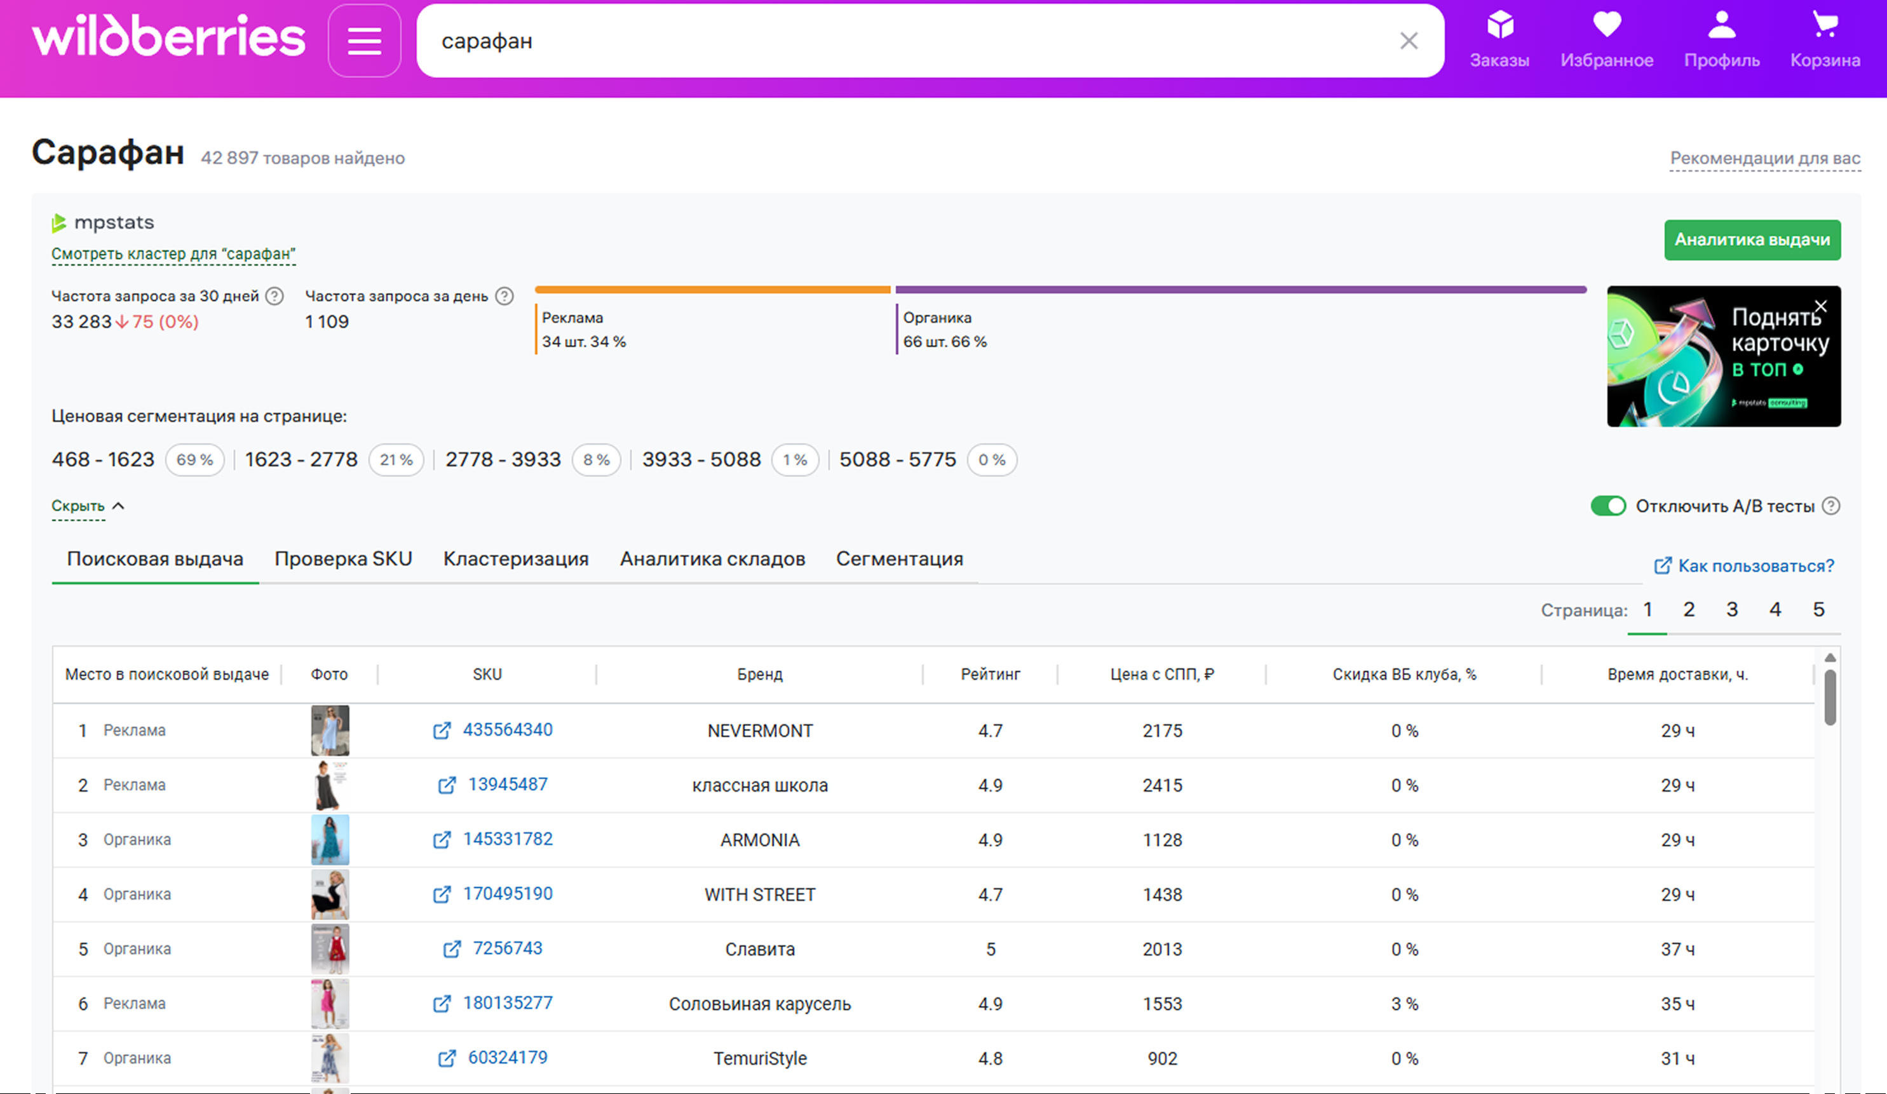The width and height of the screenshot is (1887, 1094).
Task: Click help icon next to 30-day frequency
Action: click(x=275, y=296)
